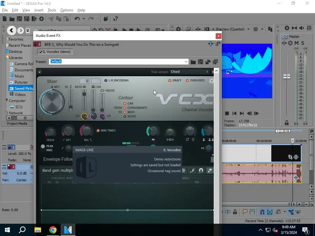Open File Explorer from the taskbar

(x=38, y=230)
